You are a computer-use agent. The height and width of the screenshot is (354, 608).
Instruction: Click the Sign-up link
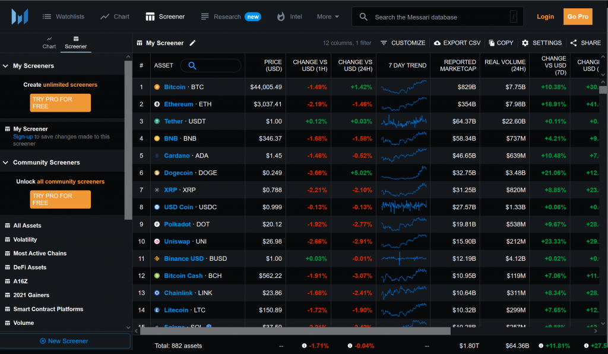(23, 137)
